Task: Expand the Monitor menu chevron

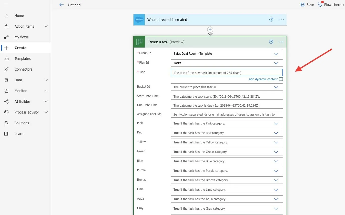Action: pyautogui.click(x=46, y=91)
